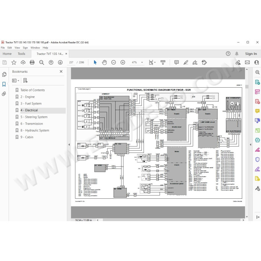Viewport: 261px width, 261px height.
Task: Click the horizontal scrollbar under the page
Action: tap(172, 220)
